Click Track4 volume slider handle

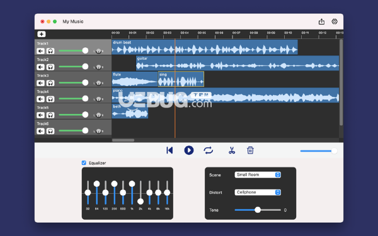[85, 99]
